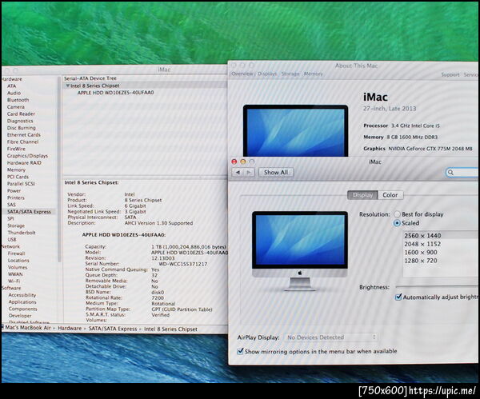The width and height of the screenshot is (480, 399).
Task: Open the Storage tab in About This Mac
Action: click(x=290, y=74)
